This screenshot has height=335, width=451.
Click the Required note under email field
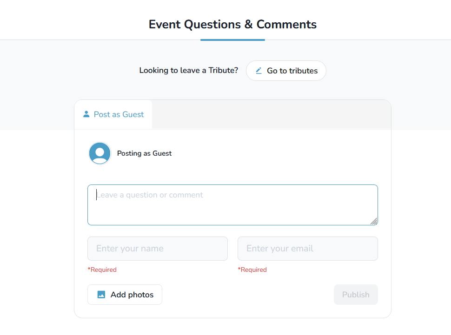(252, 270)
